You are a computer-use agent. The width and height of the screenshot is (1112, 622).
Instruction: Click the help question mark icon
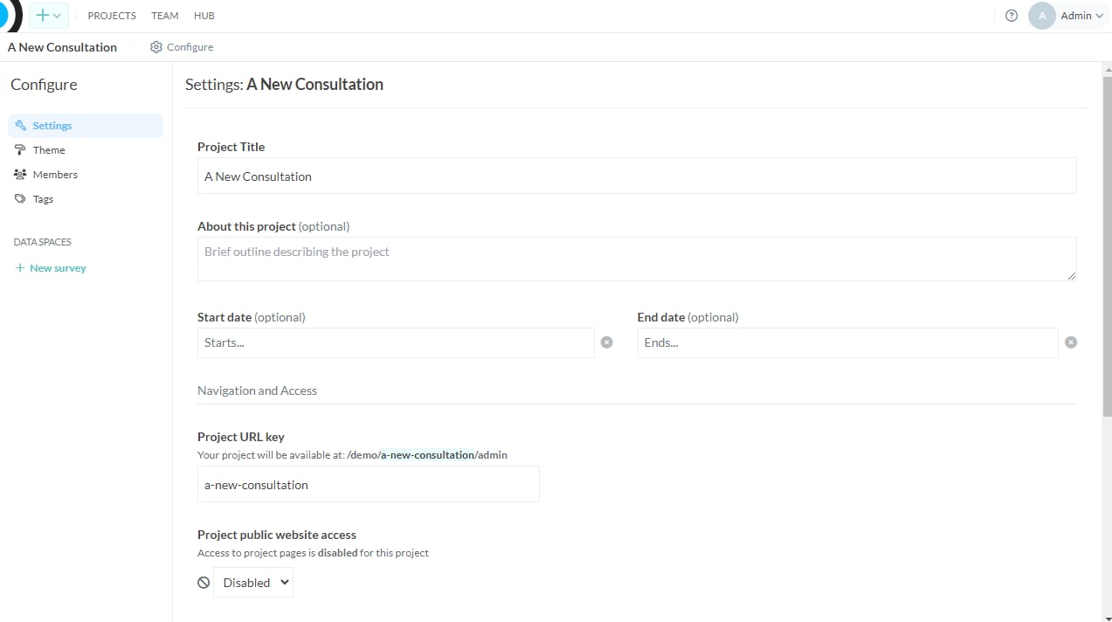click(x=1012, y=16)
